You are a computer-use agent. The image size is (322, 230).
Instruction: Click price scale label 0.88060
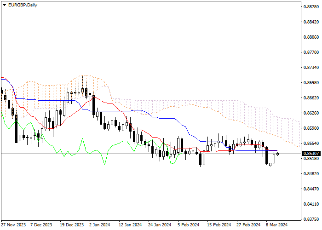[311, 37]
